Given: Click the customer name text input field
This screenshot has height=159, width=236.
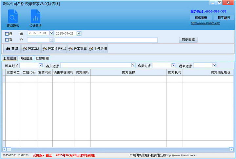Looking at the screenshot, I should [x=106, y=40].
